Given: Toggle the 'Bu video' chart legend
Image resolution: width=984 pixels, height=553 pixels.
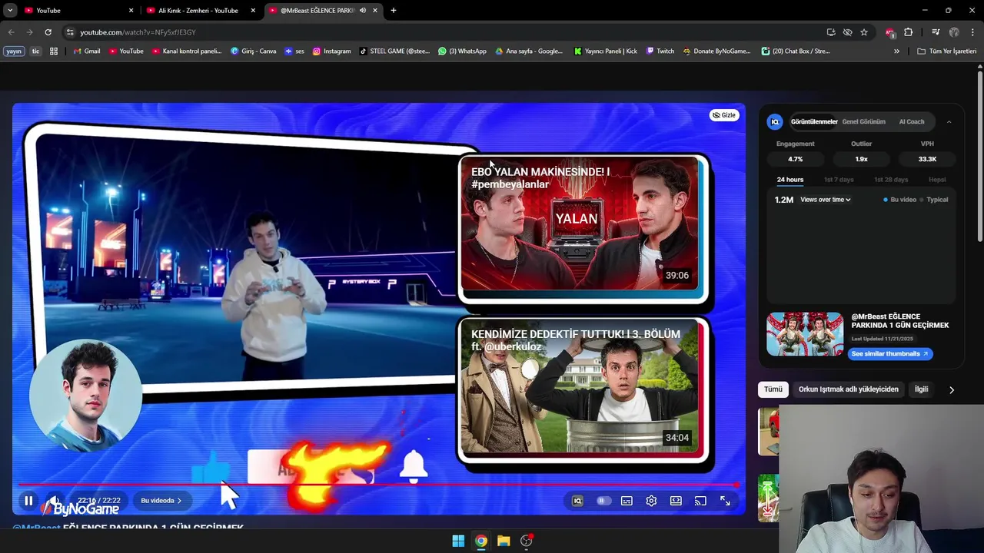Looking at the screenshot, I should click(x=899, y=200).
